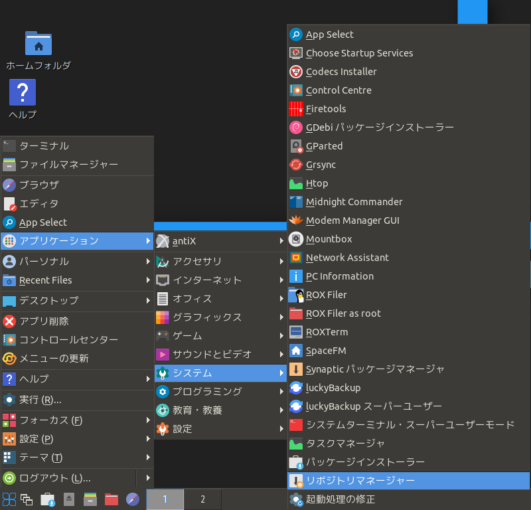This screenshot has height=510, width=531.
Task: Expand the インターネット submenu
Action: [220, 280]
